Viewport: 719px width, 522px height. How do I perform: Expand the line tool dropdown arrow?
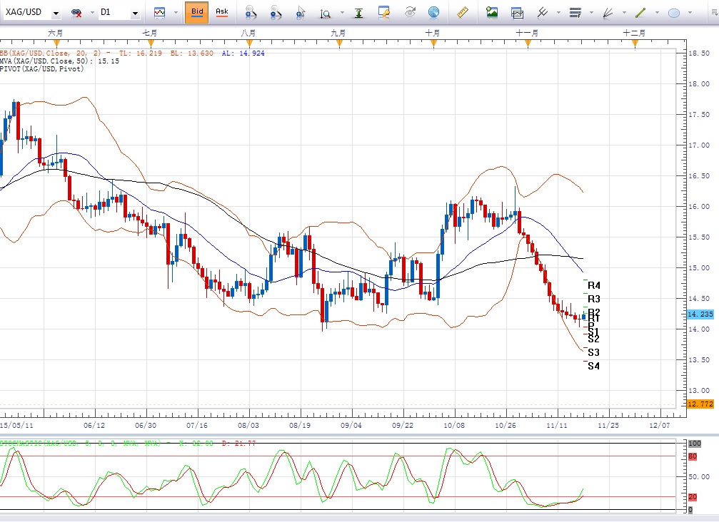(657, 13)
